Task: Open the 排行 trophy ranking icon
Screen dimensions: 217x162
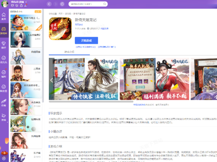Action: pyautogui.click(x=4, y=45)
